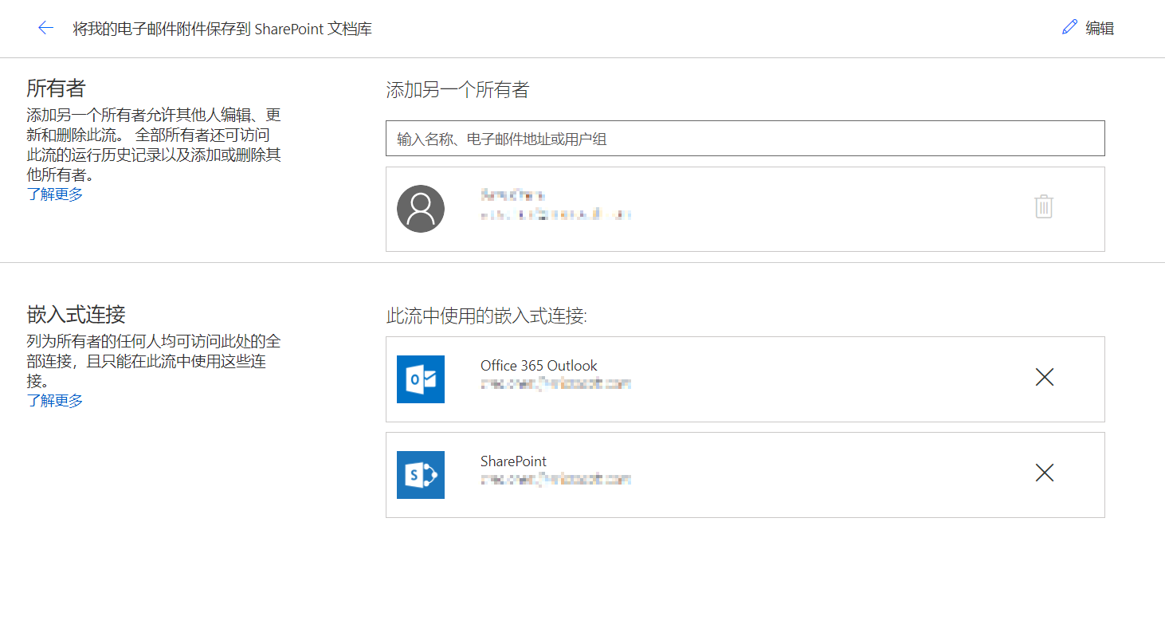Click the SharePoint connection icon

click(421, 475)
